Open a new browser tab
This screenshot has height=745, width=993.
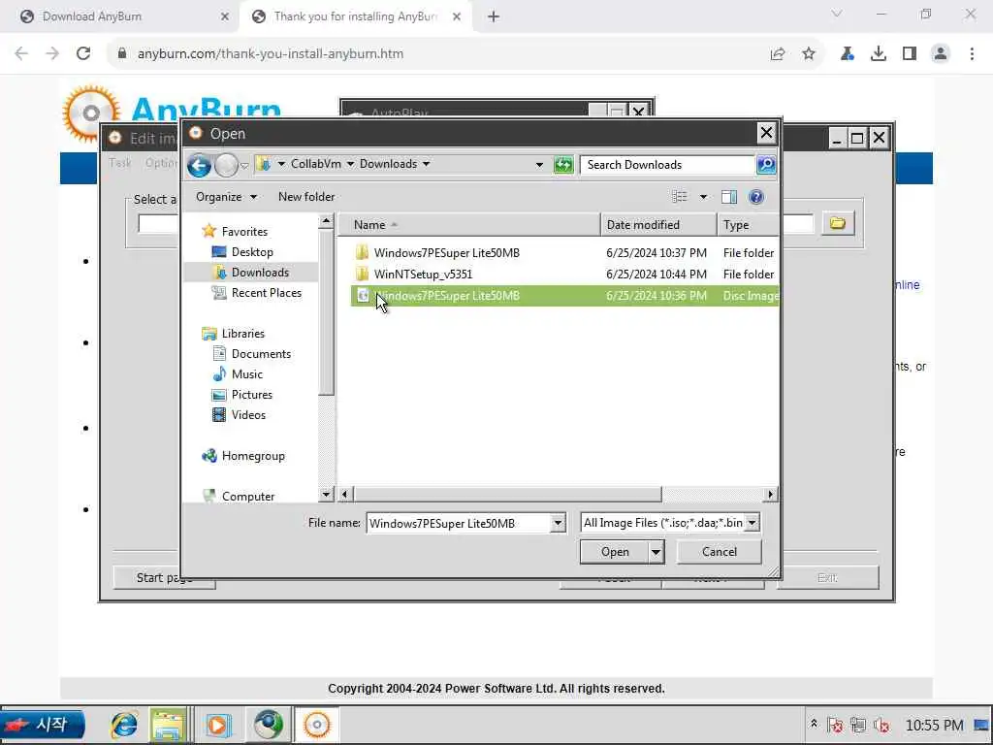[494, 17]
